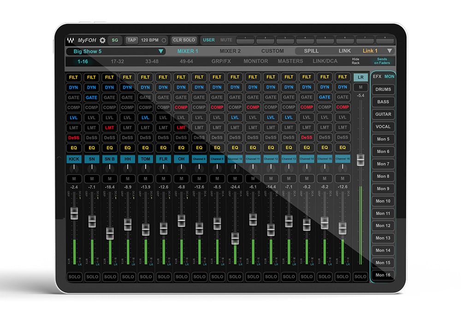Screen dimensions: 461x313
Task: Open the Big Show 5 session dropdown
Action: point(116,52)
